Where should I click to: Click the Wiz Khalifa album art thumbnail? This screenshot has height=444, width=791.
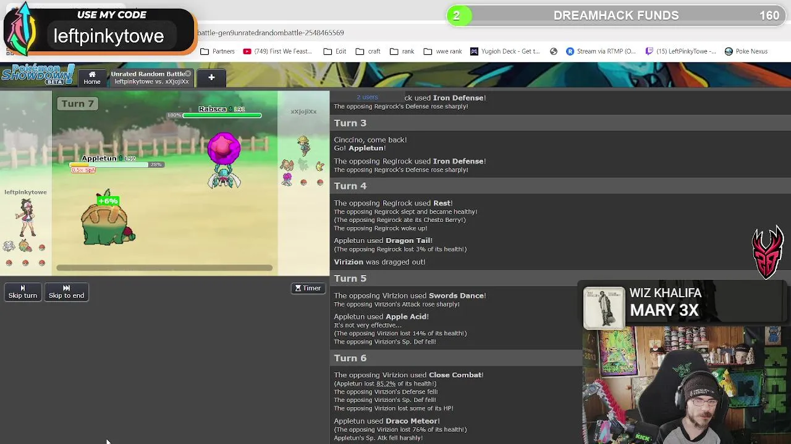[x=604, y=306]
